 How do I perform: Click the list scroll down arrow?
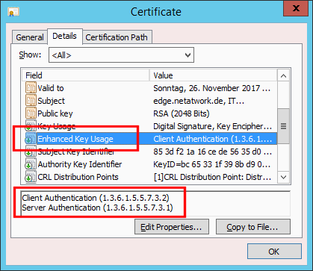(283, 177)
